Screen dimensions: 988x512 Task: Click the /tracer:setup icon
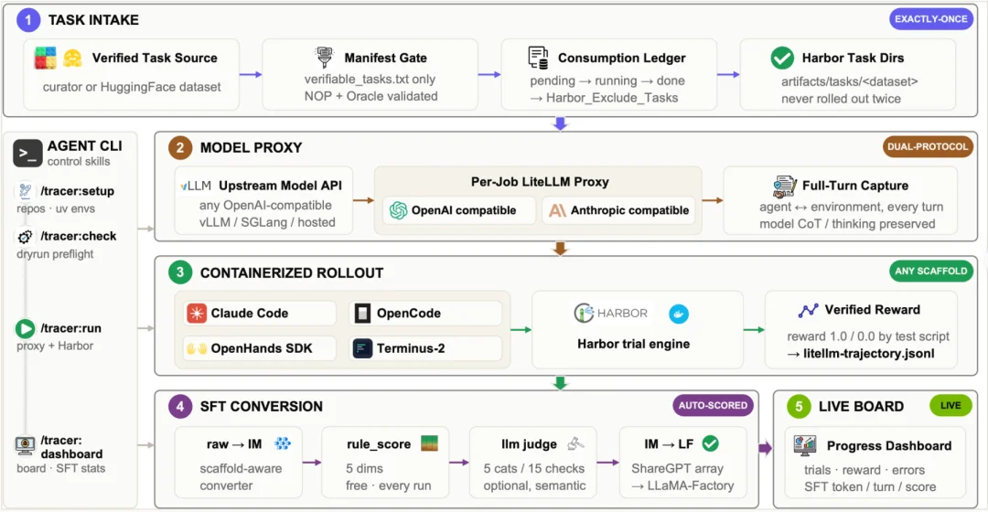click(25, 190)
